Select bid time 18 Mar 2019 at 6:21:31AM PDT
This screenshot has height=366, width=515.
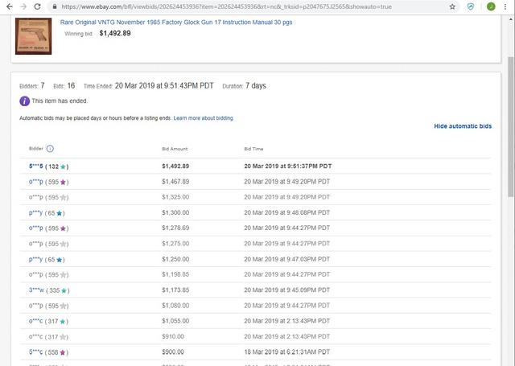[x=287, y=352]
